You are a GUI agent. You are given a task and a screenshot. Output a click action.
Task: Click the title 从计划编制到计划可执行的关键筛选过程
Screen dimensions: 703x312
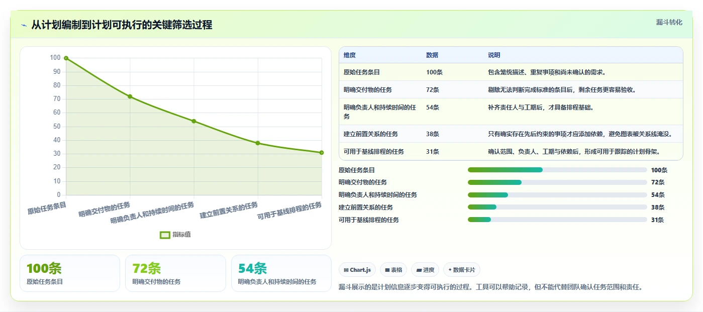(122, 25)
